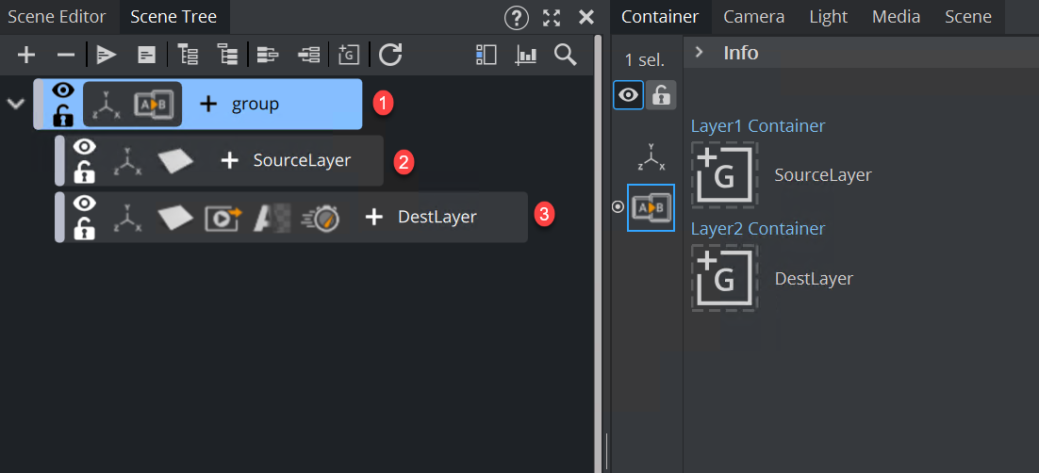Collapse the group container tree node
Viewport: 1039px width, 473px height.
pyautogui.click(x=15, y=104)
